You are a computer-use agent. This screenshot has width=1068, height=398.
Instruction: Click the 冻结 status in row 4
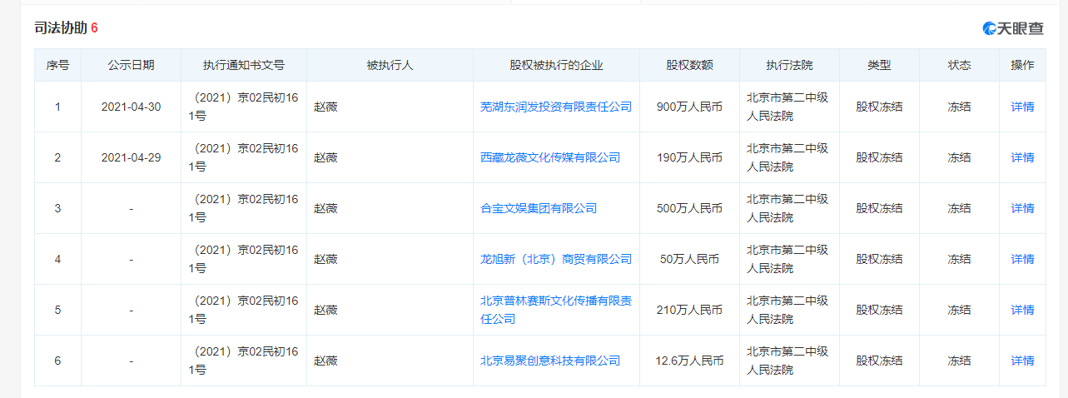coord(959,259)
